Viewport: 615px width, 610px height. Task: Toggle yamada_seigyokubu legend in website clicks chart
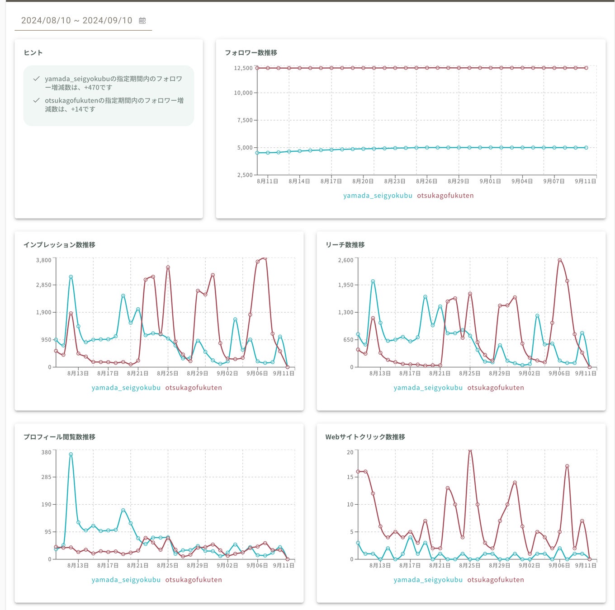(x=428, y=580)
